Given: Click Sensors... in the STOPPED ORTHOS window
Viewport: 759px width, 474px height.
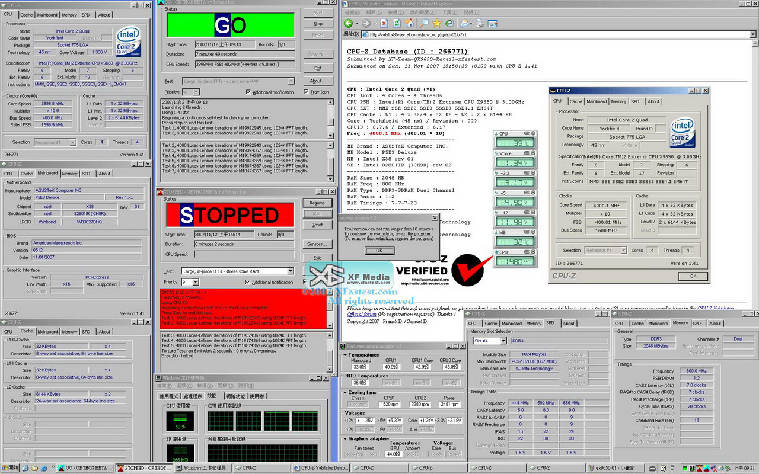Looking at the screenshot, I should [x=317, y=244].
